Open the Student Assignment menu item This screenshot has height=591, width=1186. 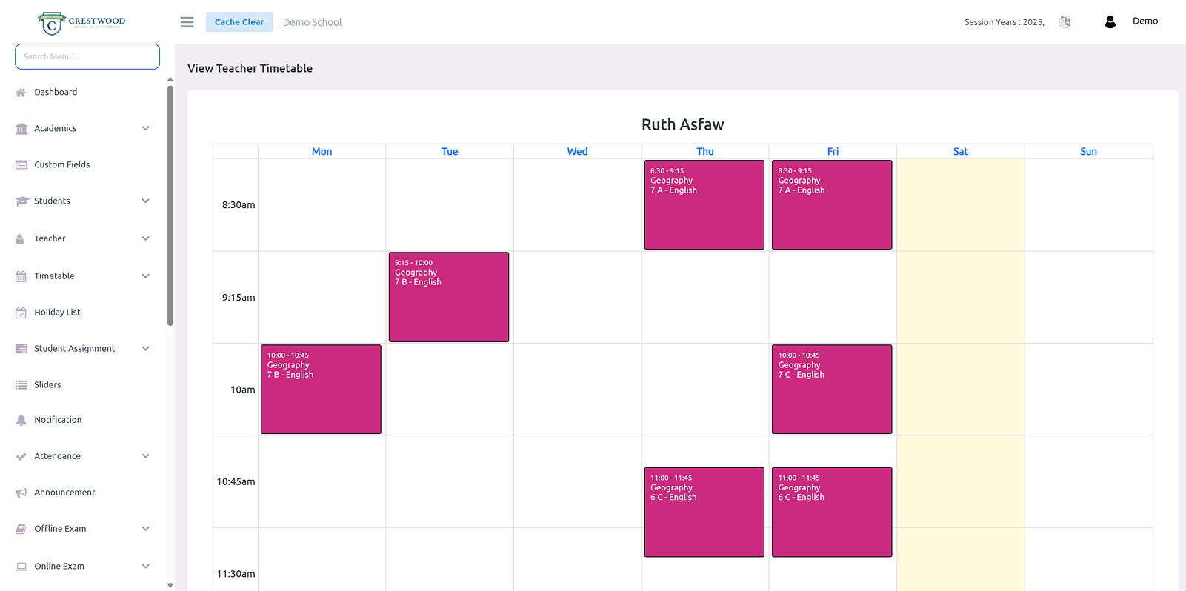pyautogui.click(x=74, y=349)
